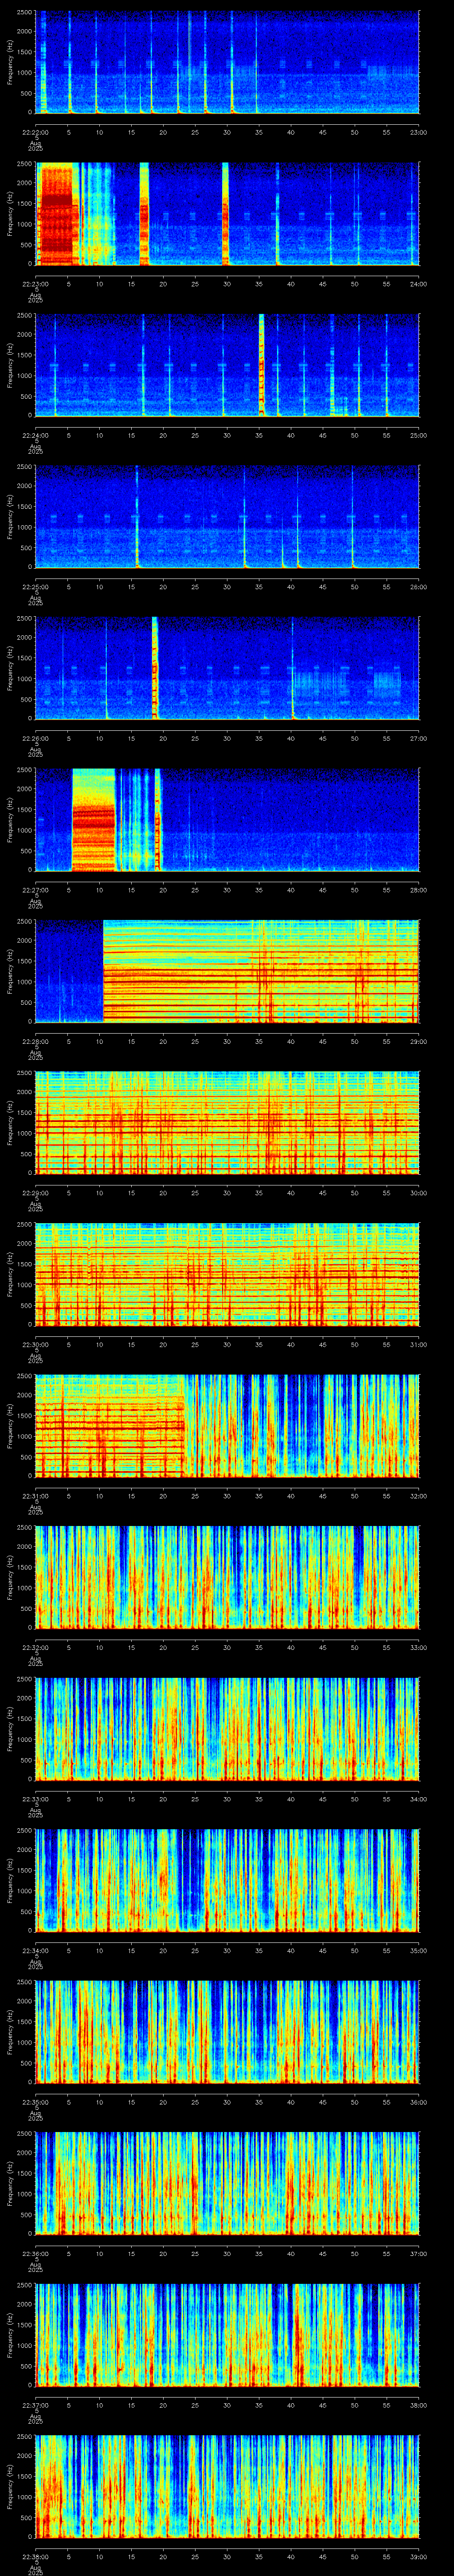Click the 22:37:00 start time label
Viewport: 454px width, 2576px height.
click(x=35, y=2405)
